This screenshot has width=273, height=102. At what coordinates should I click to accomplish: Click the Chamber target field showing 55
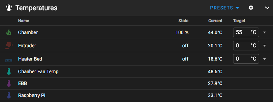246,32
